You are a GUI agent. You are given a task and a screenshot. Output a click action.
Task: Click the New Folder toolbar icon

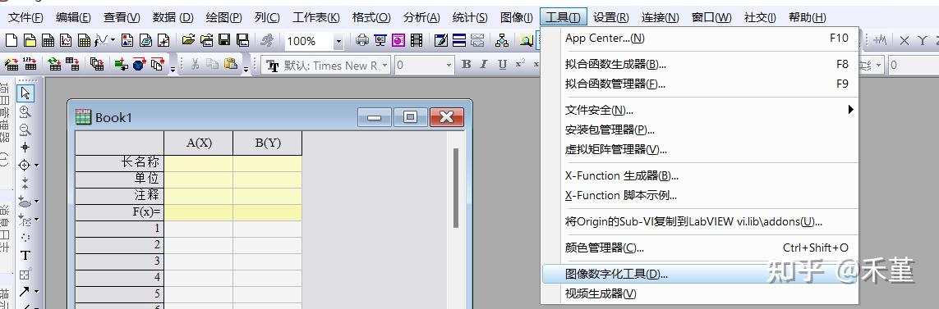point(30,41)
